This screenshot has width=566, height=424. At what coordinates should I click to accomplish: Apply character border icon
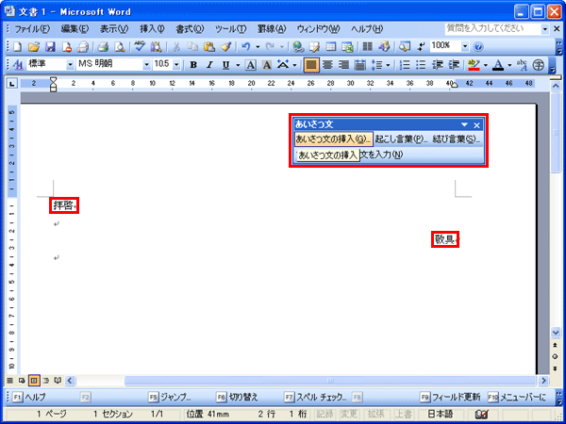[250, 65]
